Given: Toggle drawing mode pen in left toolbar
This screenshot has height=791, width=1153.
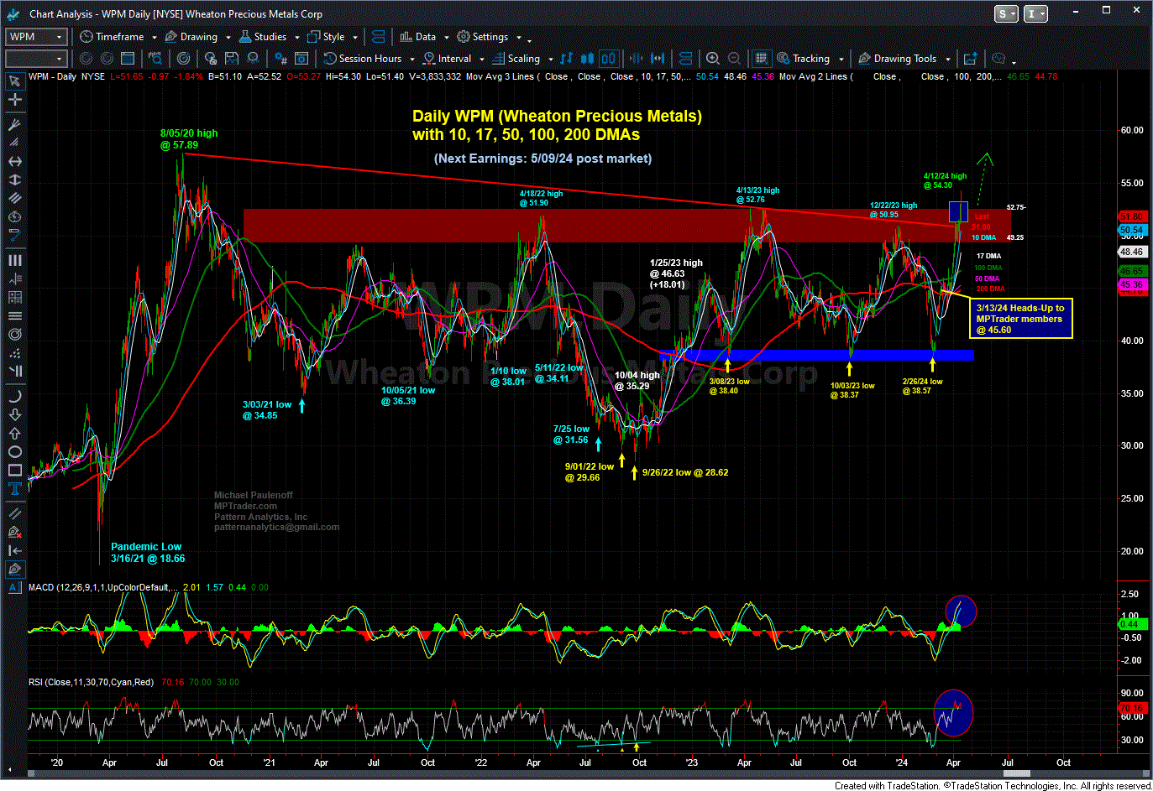Looking at the screenshot, I should (14, 569).
